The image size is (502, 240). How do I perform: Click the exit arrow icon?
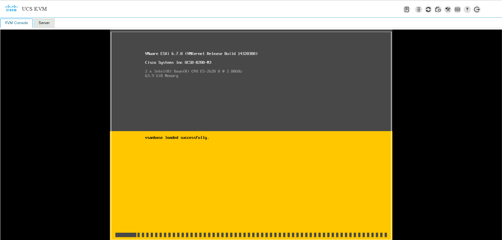tap(477, 9)
